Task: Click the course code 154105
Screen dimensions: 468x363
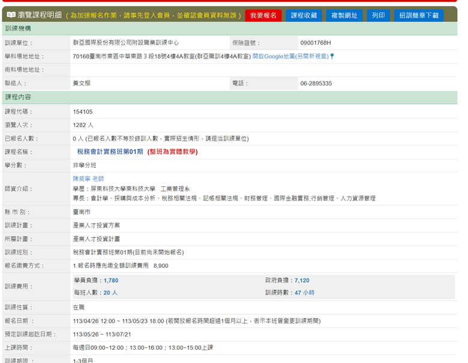Action: (x=83, y=111)
